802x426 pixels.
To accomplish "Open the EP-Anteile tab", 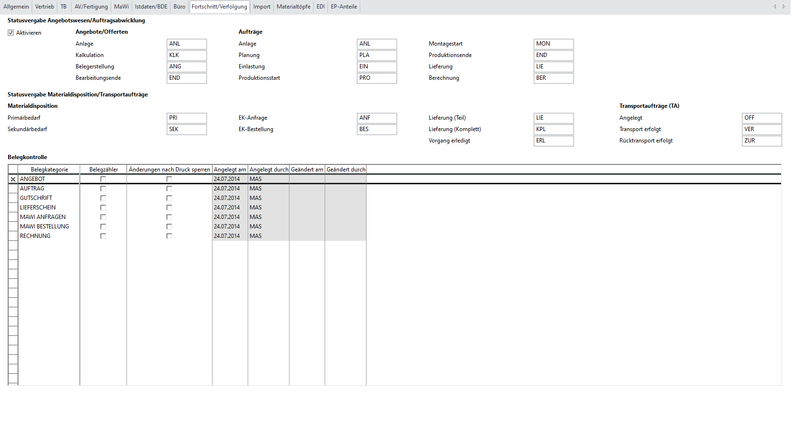I will click(344, 7).
